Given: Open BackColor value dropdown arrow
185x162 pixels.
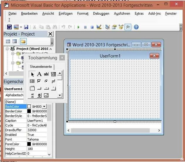Looking at the screenshot, I should [44, 107].
